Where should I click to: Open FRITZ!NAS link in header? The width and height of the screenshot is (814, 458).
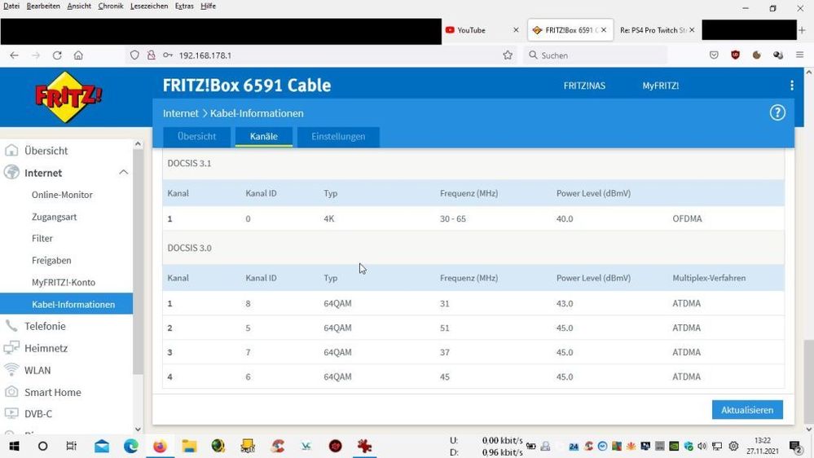tap(584, 86)
